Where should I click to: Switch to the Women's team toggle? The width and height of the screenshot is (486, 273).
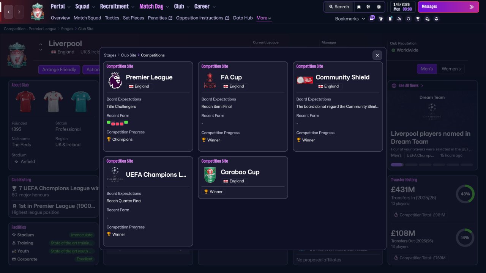tap(451, 69)
